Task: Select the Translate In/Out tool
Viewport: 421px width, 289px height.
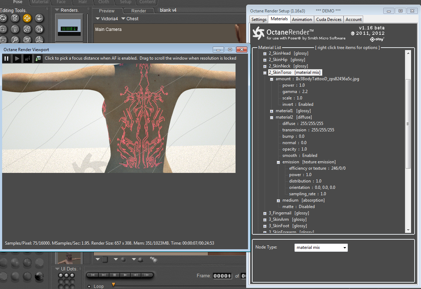Action: pyautogui.click(x=39, y=18)
